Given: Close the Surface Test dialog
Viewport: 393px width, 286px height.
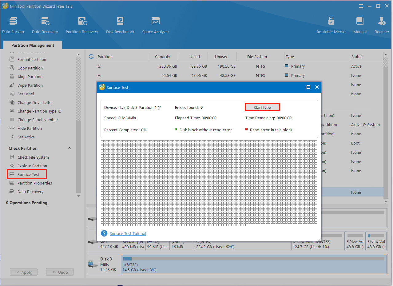Looking at the screenshot, I should [317, 87].
